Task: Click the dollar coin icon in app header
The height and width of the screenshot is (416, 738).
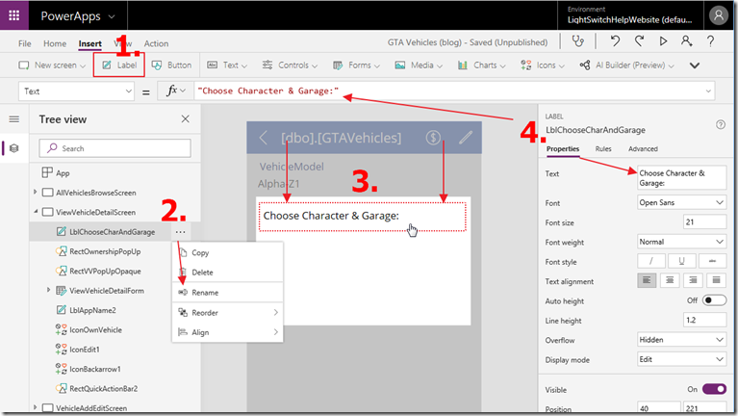Action: point(433,138)
